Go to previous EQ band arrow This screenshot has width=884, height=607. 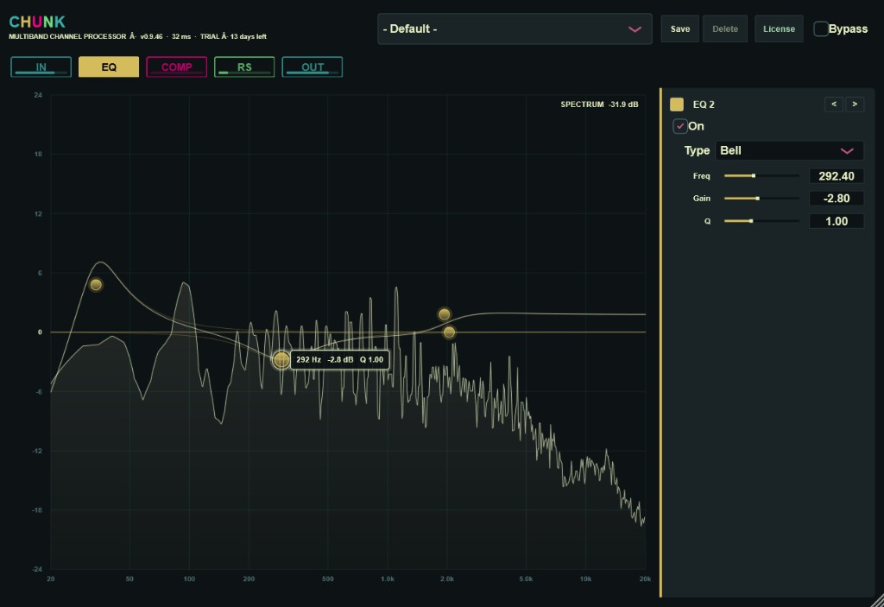834,104
